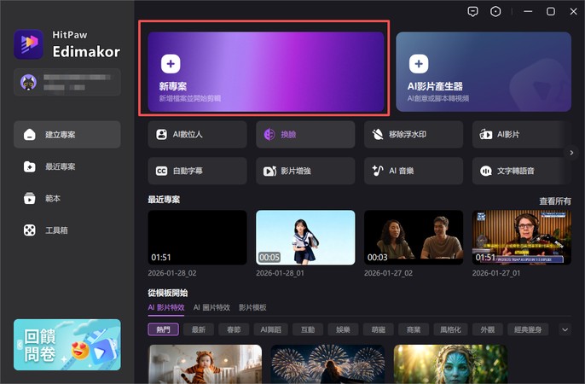
Task: Switch to the 影片模板 tab
Action: pyautogui.click(x=252, y=307)
